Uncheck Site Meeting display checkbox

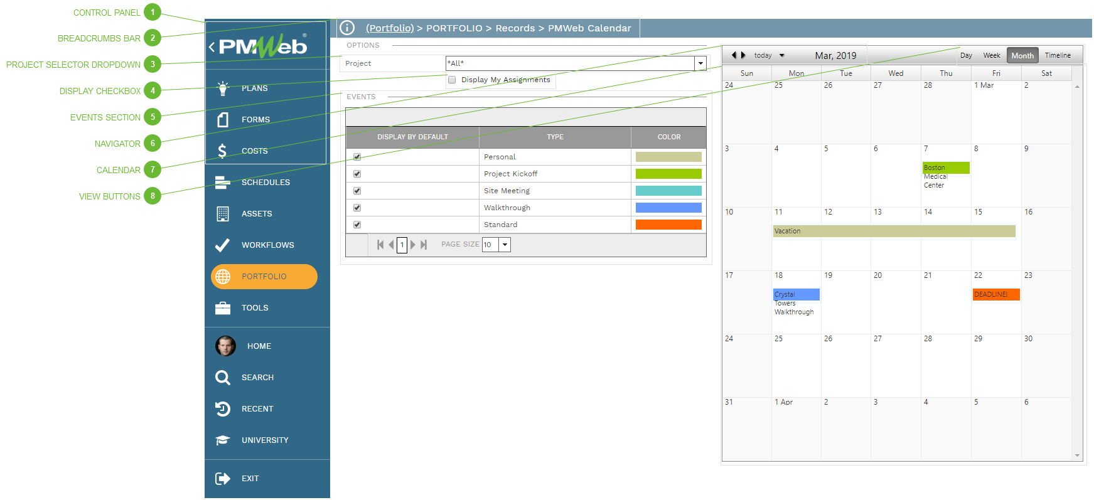(x=357, y=191)
